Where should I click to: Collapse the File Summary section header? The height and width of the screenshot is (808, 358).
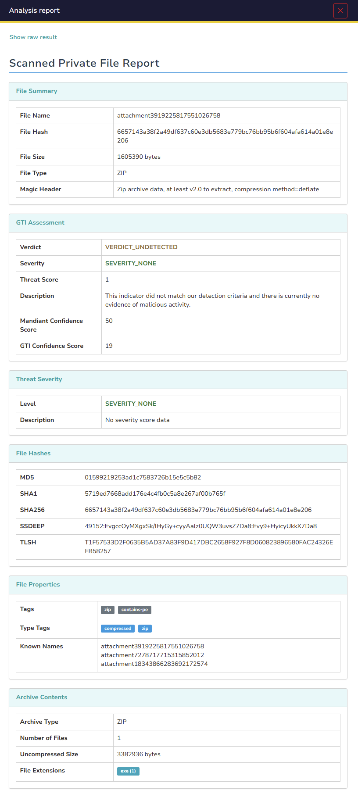[37, 91]
